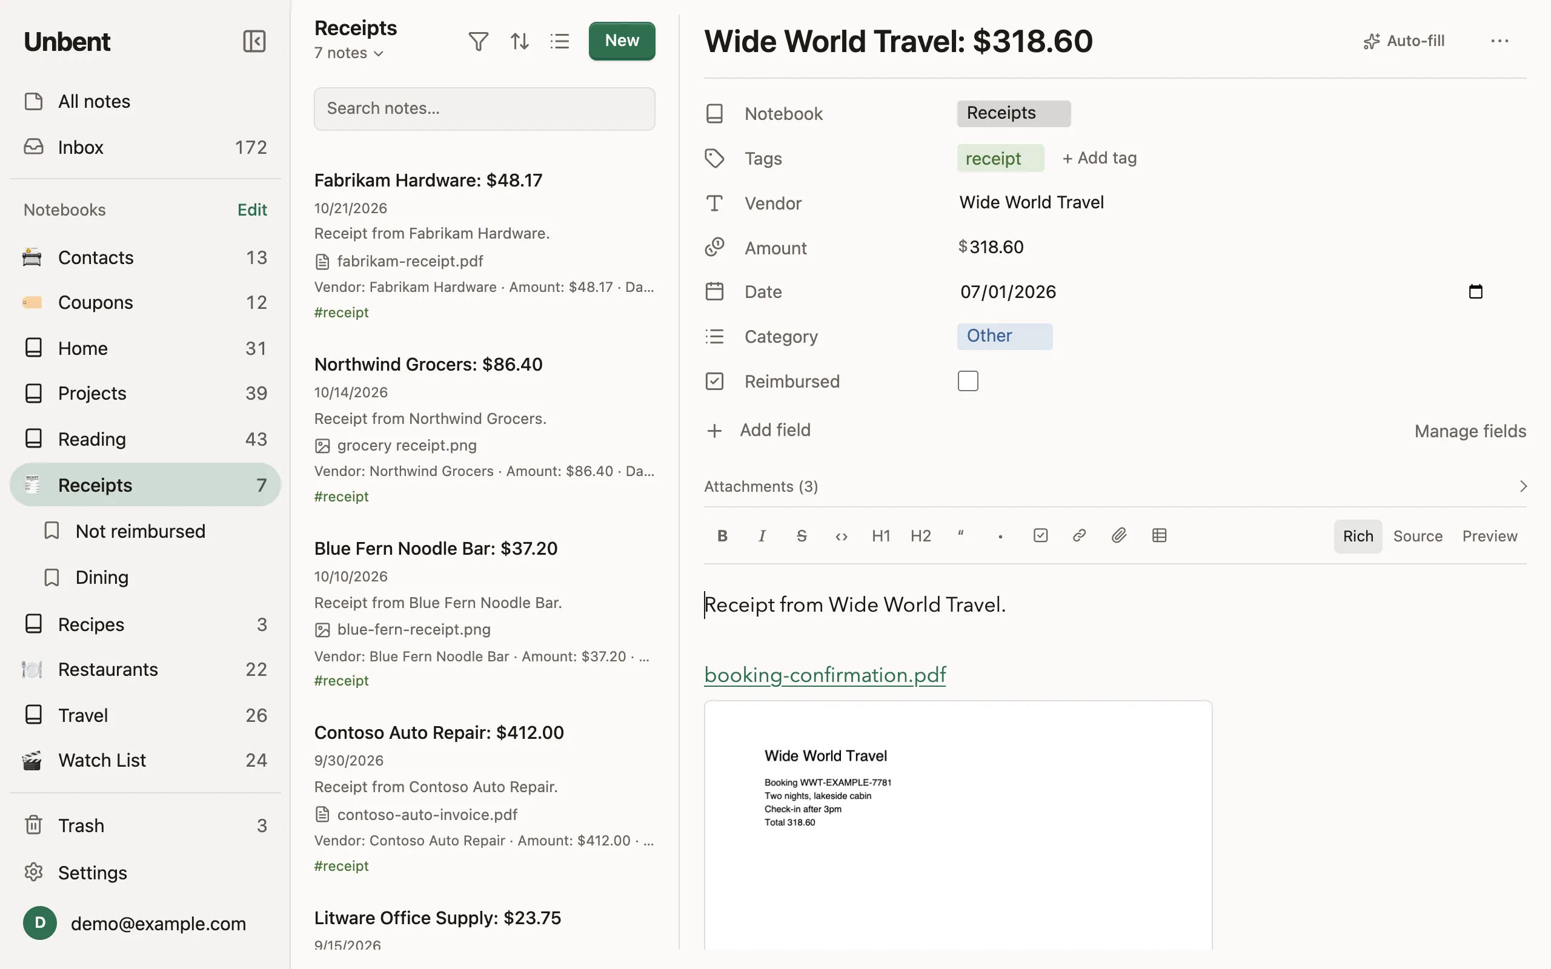This screenshot has height=969, width=1551.
Task: Open the note's more options menu
Action: (1499, 41)
